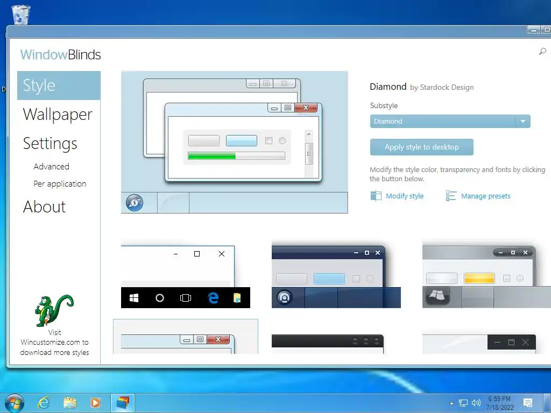Open the Manage presets link
551x413 pixels.
coord(486,196)
